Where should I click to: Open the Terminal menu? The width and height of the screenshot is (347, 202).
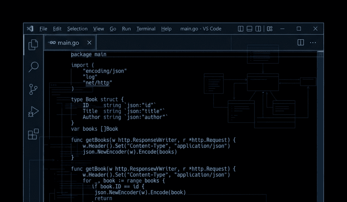146,29
